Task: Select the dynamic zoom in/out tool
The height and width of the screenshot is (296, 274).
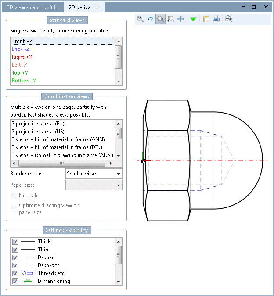Action: point(171,19)
